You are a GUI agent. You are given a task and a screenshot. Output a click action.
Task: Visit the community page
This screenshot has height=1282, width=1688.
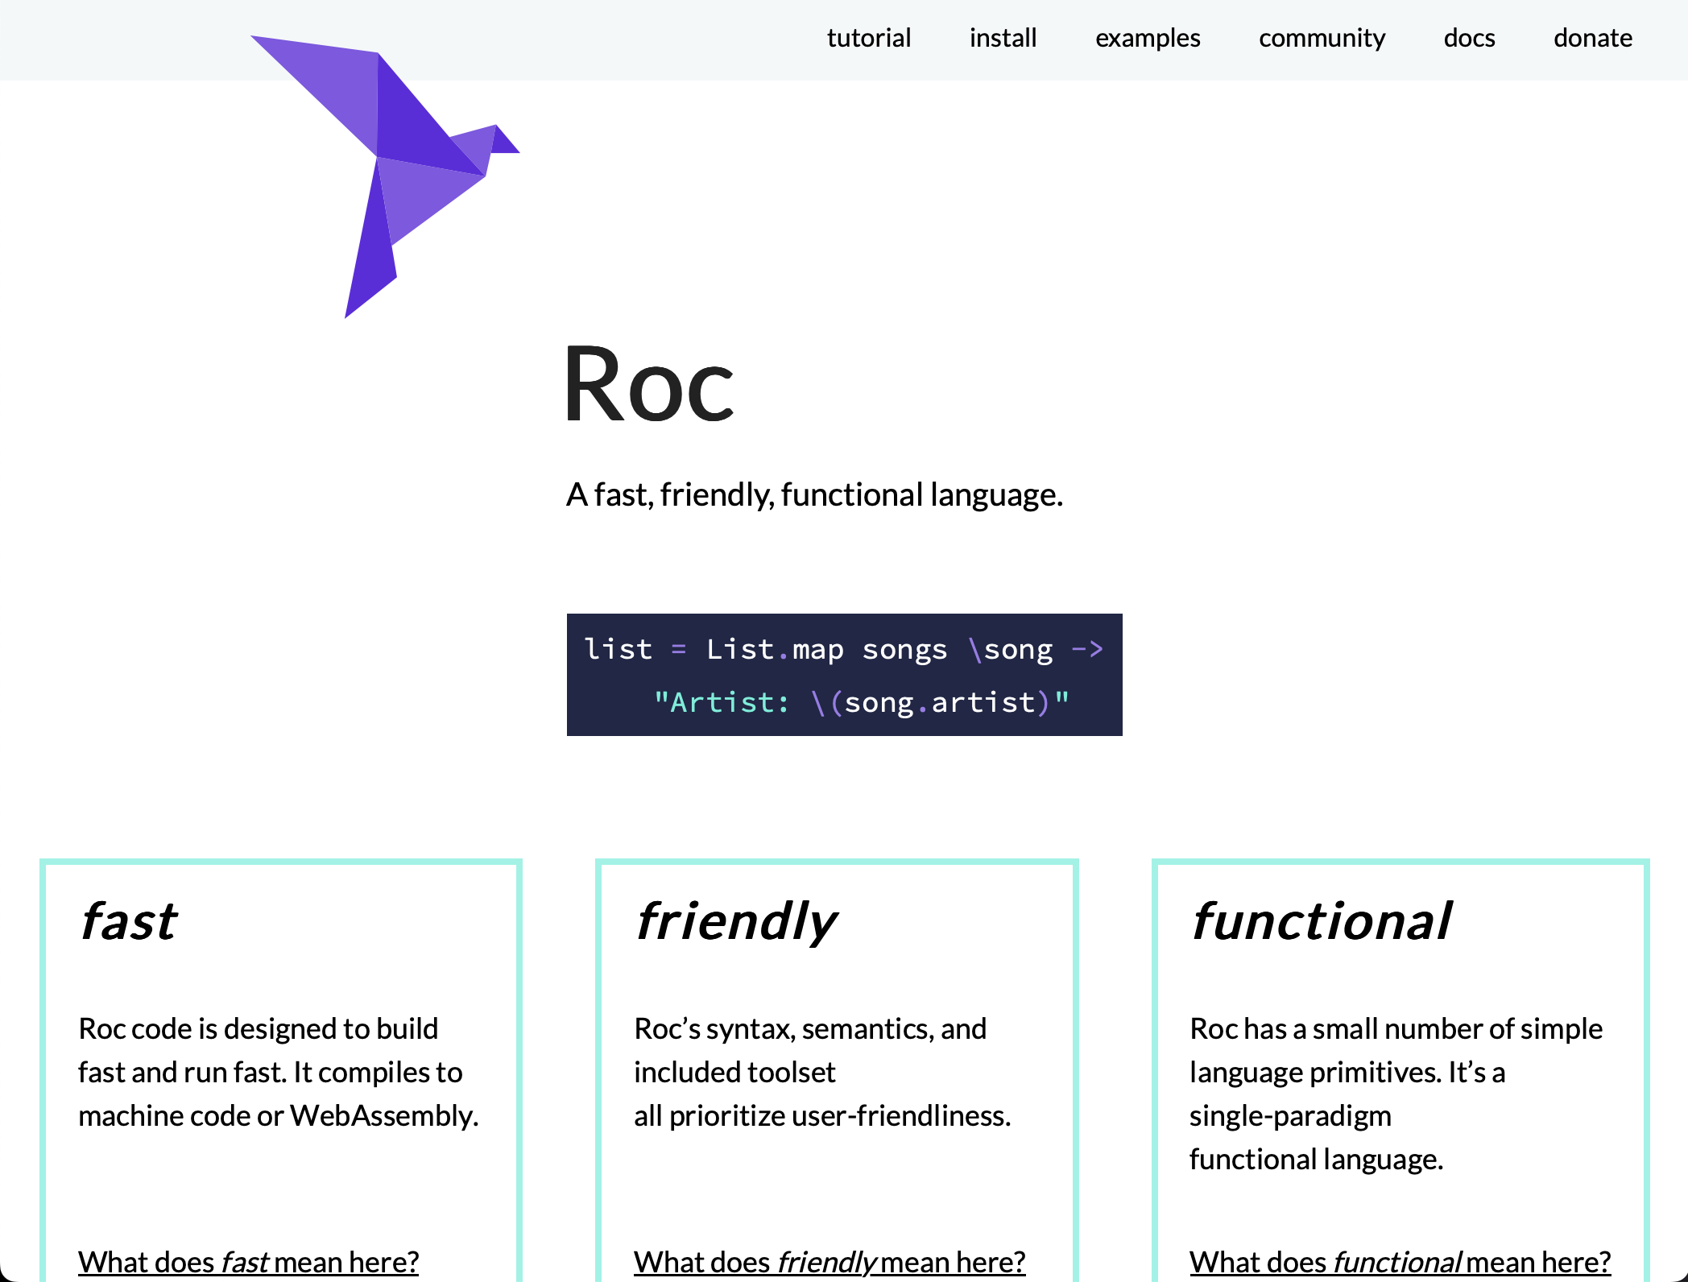pyautogui.click(x=1322, y=38)
